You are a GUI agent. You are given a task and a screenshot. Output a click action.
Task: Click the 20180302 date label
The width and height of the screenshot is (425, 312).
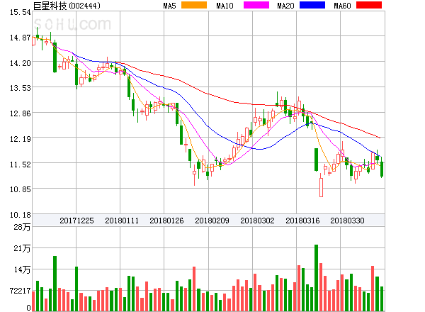[x=257, y=221]
